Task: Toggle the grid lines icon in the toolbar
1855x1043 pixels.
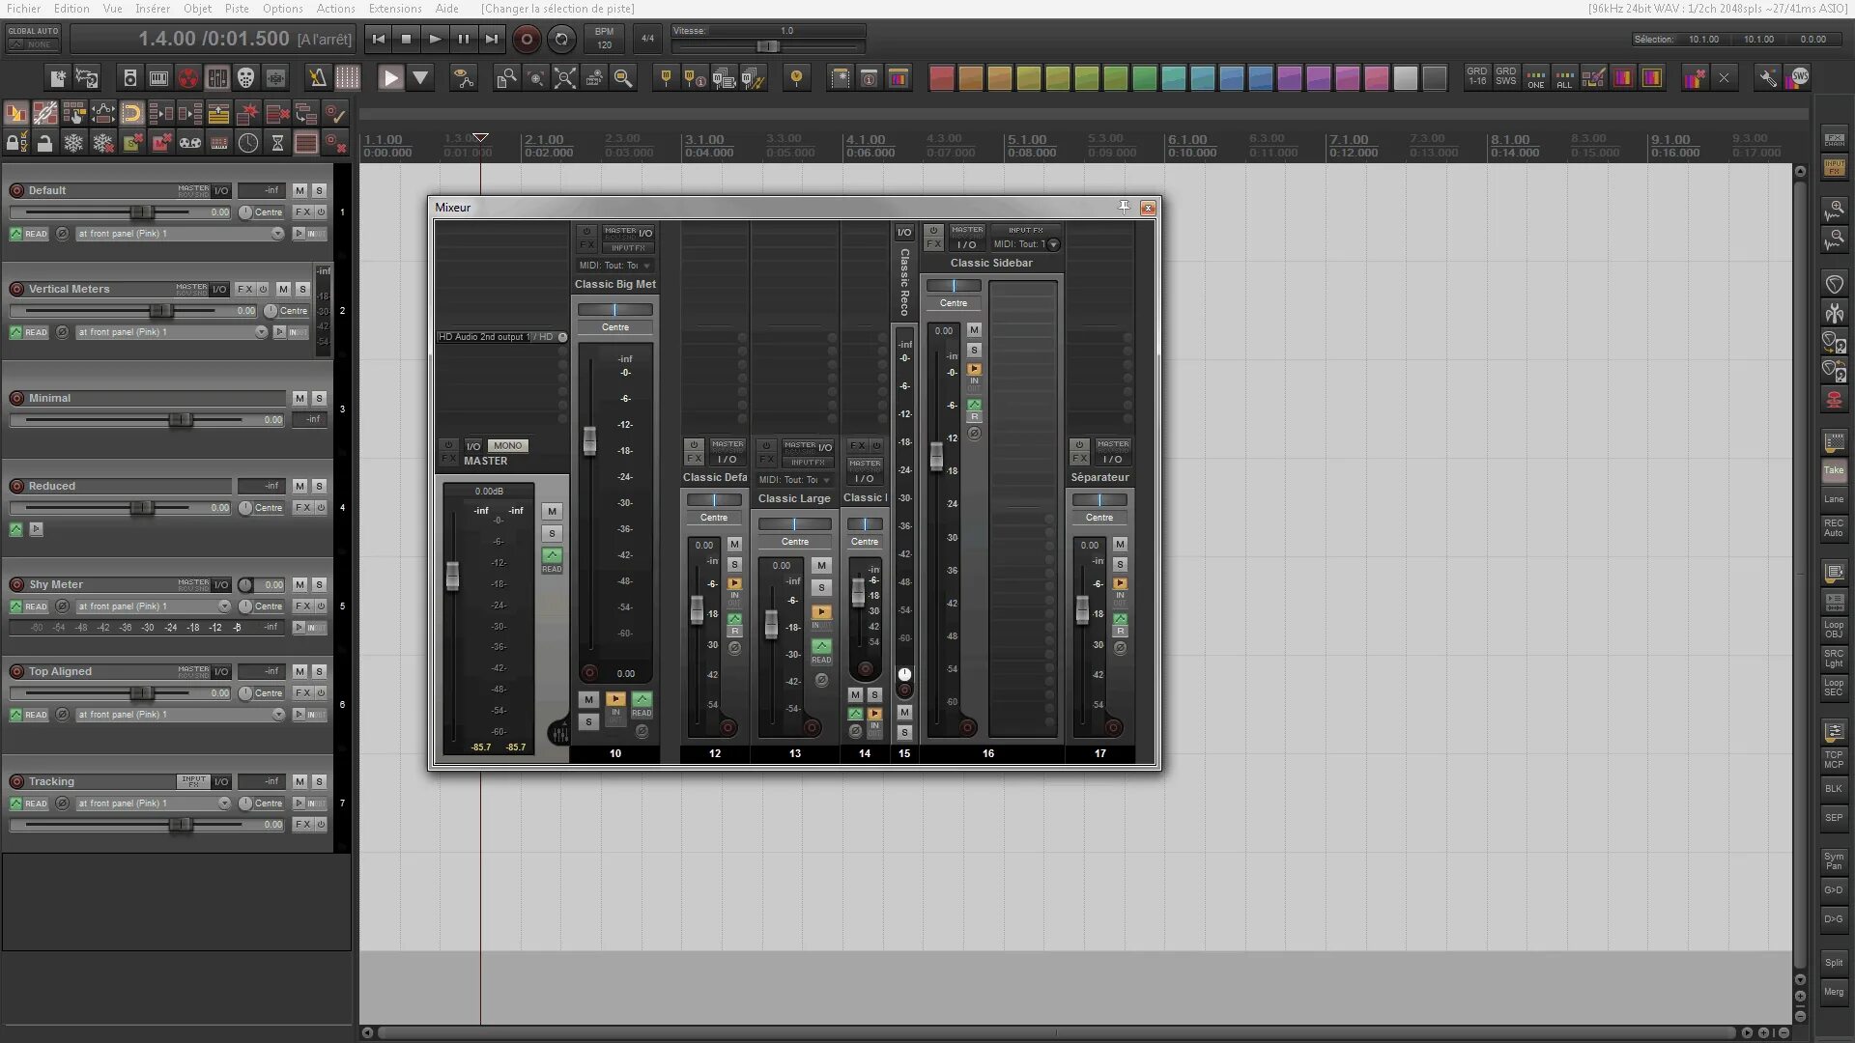Action: (347, 78)
